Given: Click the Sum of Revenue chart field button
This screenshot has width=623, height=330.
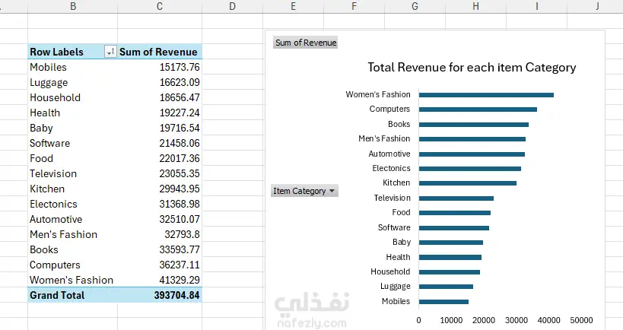Looking at the screenshot, I should (305, 43).
